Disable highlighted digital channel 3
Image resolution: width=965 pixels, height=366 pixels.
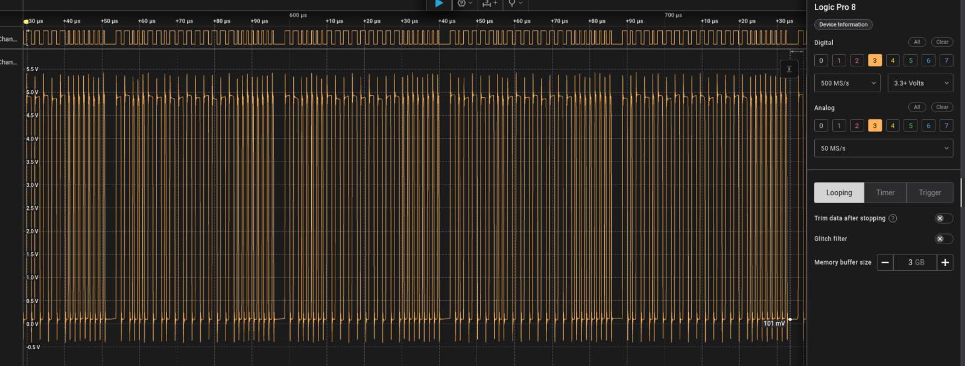click(x=875, y=60)
